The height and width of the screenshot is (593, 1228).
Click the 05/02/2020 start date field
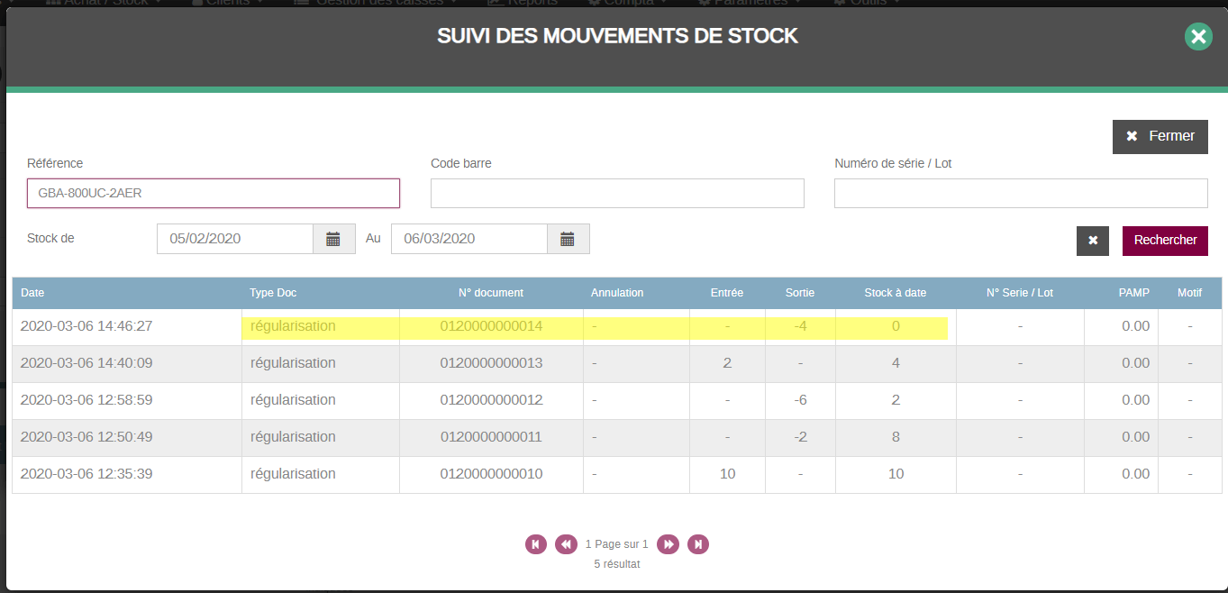pyautogui.click(x=235, y=239)
